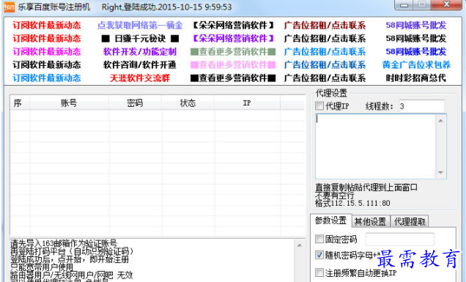Click proxy text area scroll-down arrow
This screenshot has height=282, width=466.
click(x=441, y=173)
